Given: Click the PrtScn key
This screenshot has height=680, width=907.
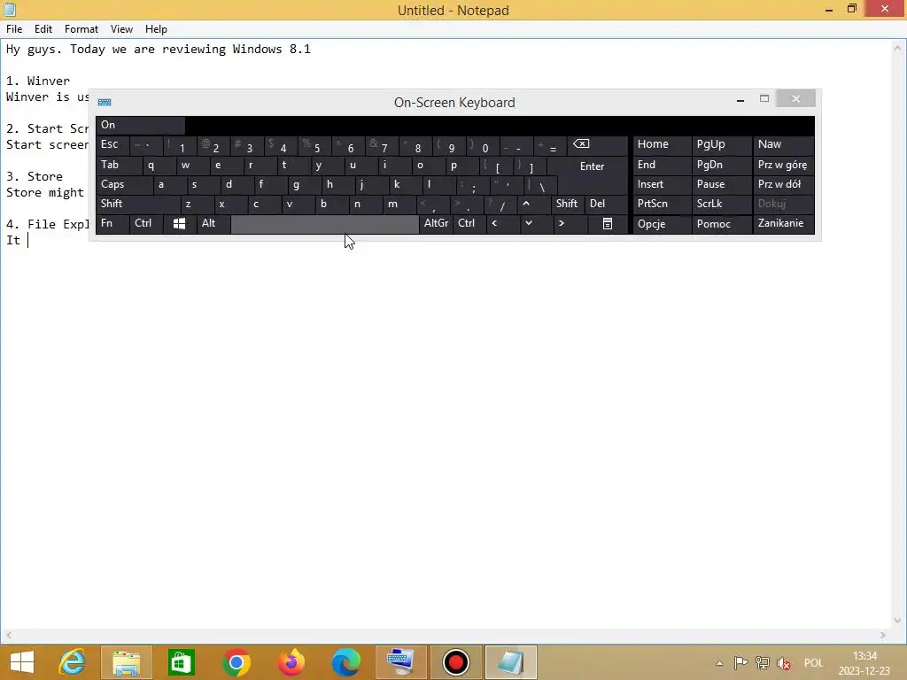Looking at the screenshot, I should tap(662, 205).
